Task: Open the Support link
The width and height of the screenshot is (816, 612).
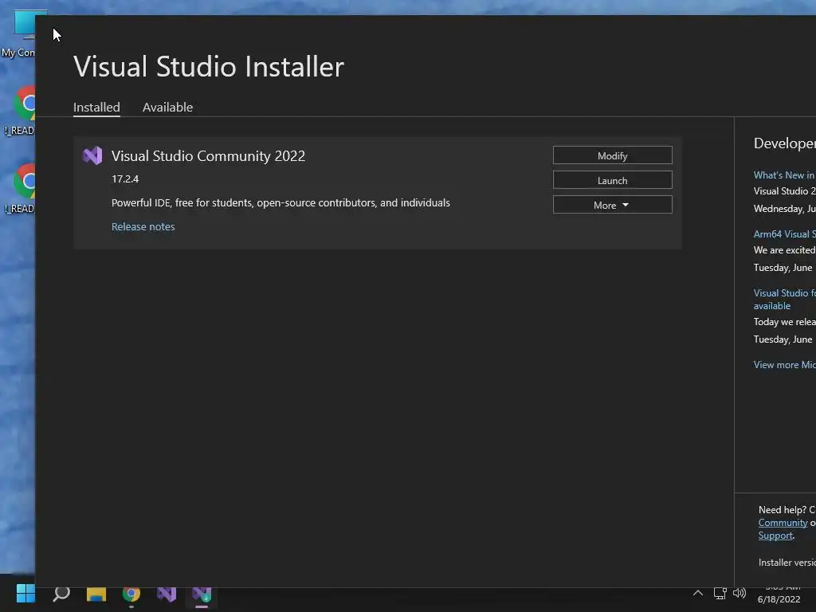Action: [775, 535]
